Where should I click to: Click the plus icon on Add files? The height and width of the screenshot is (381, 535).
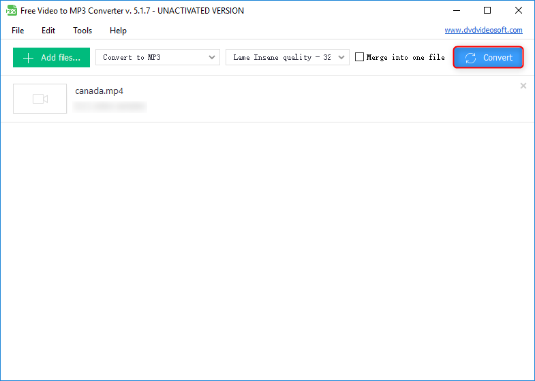[28, 58]
